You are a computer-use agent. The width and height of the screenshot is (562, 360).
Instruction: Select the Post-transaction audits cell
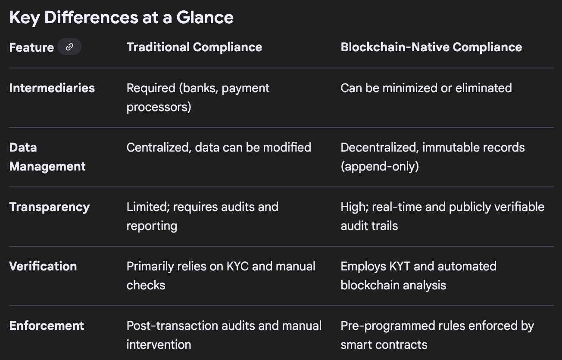[224, 335]
